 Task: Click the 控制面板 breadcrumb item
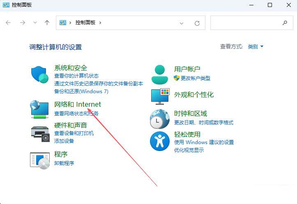coord(85,23)
